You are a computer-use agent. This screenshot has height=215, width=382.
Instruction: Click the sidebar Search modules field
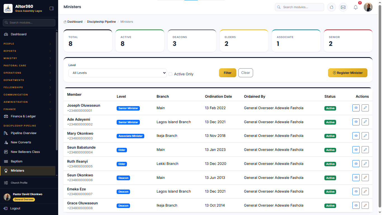pyautogui.click(x=29, y=22)
